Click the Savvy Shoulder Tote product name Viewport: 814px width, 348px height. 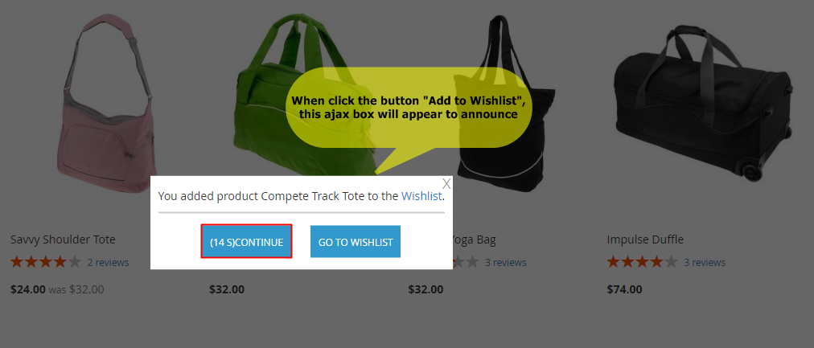coord(63,240)
